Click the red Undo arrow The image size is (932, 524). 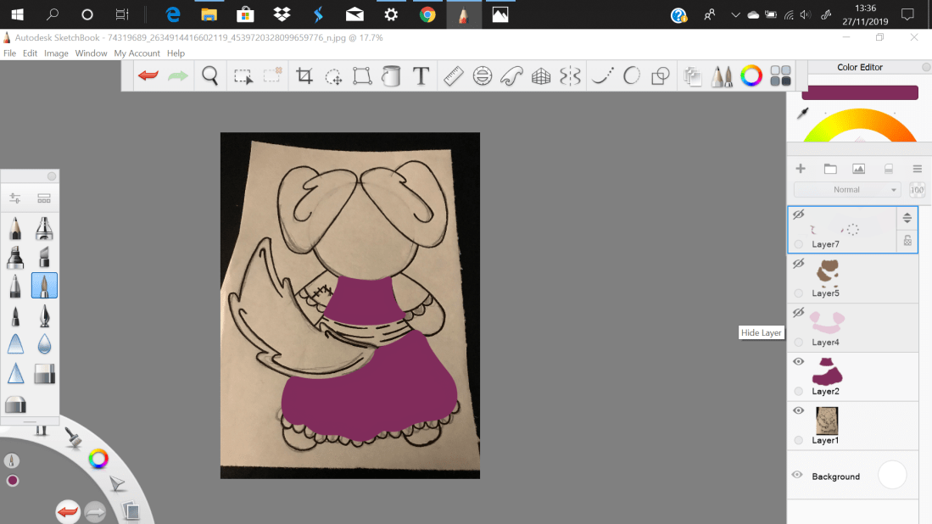(x=148, y=75)
